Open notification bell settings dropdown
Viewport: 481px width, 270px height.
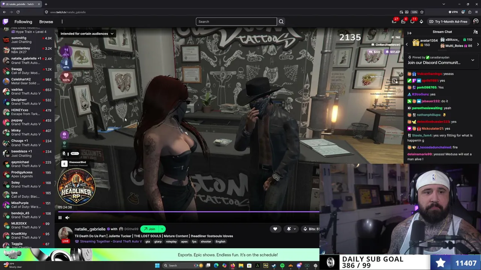tap(291, 229)
